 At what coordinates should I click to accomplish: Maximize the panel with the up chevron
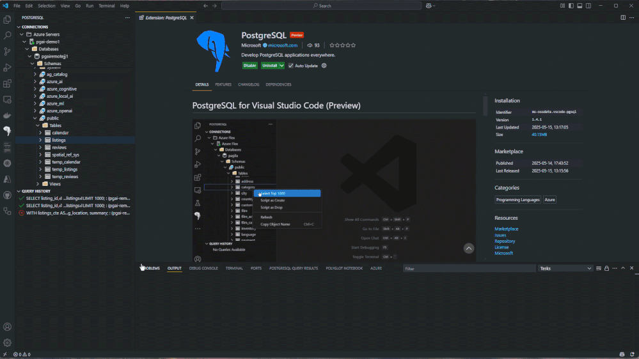[623, 268]
